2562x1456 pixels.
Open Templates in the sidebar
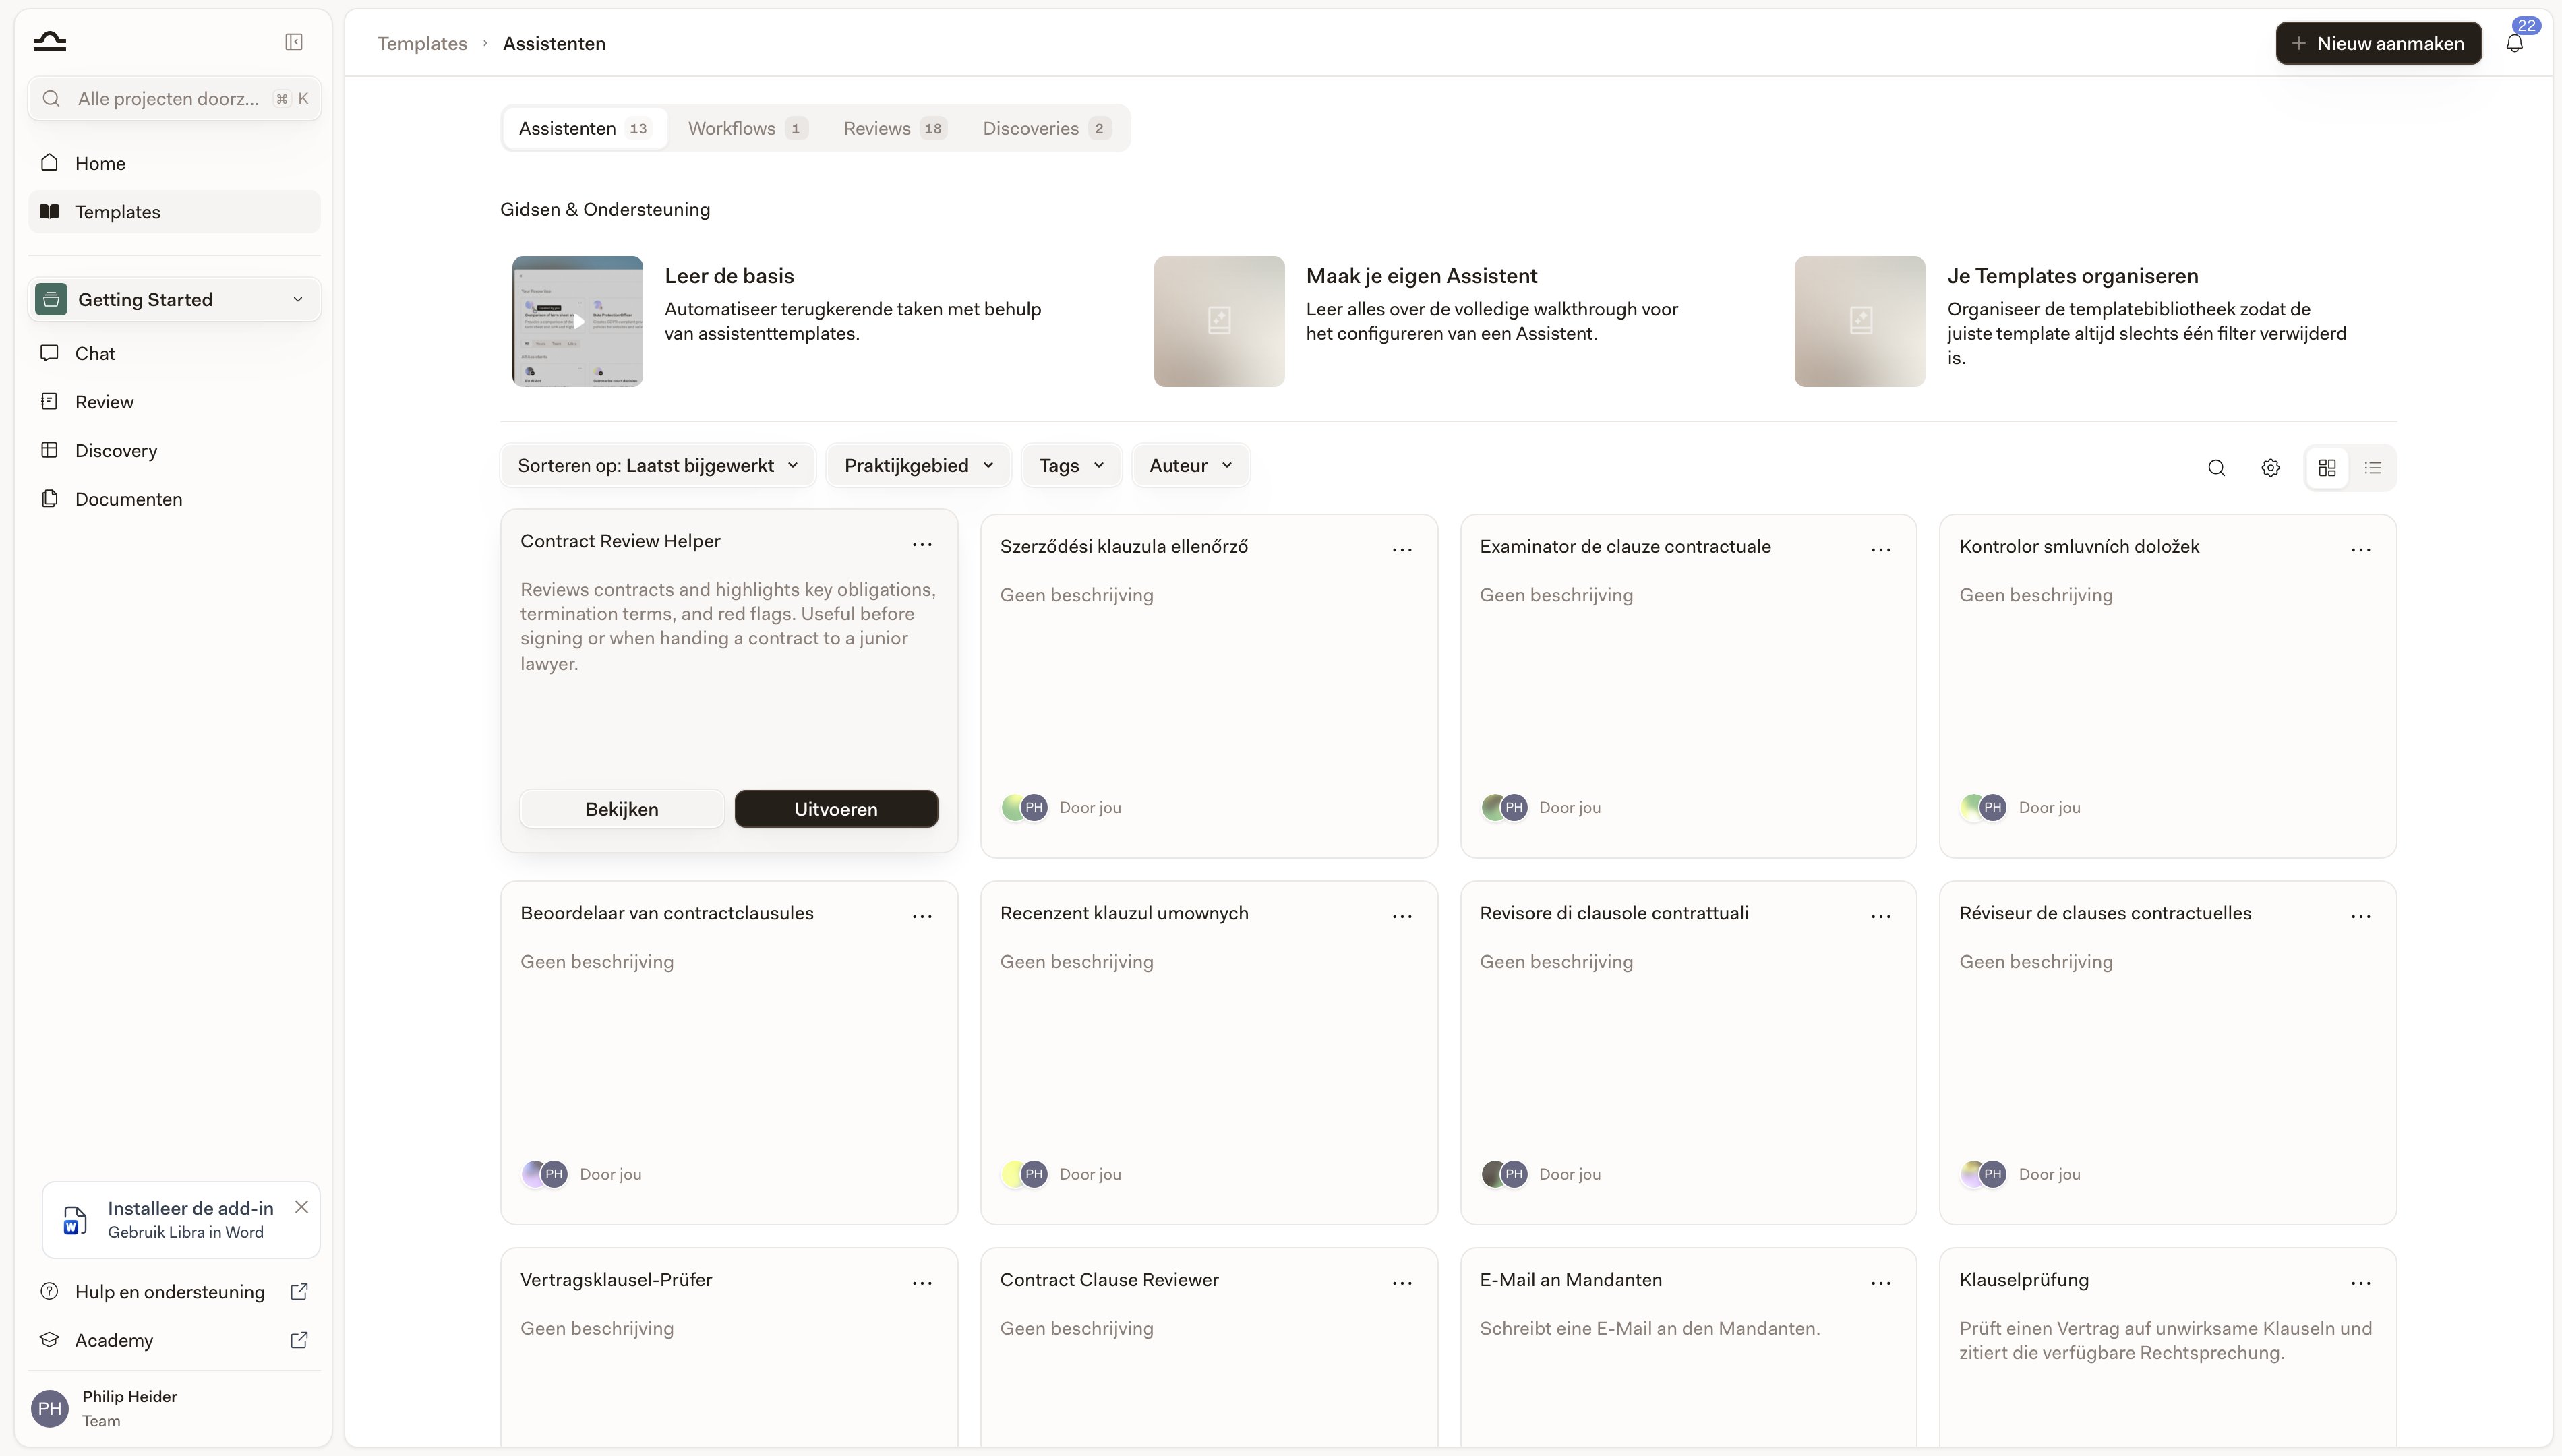tap(174, 212)
